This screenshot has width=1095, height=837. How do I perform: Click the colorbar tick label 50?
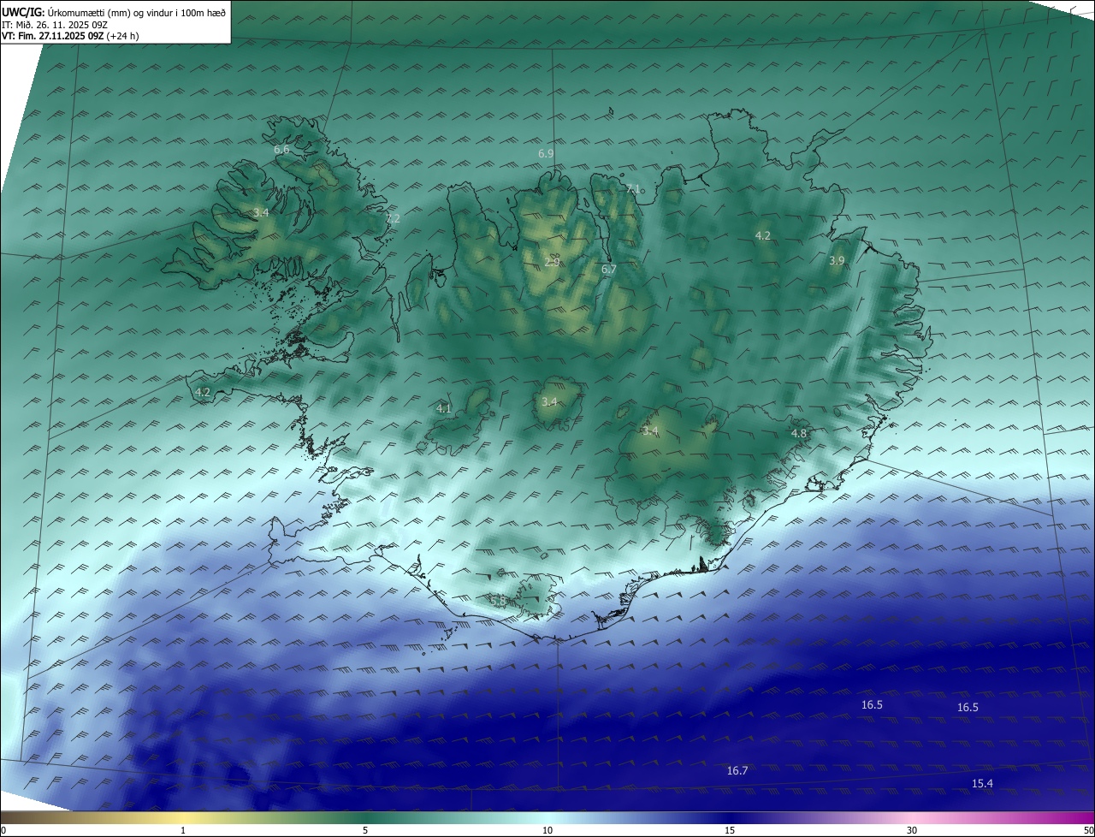1088,830
